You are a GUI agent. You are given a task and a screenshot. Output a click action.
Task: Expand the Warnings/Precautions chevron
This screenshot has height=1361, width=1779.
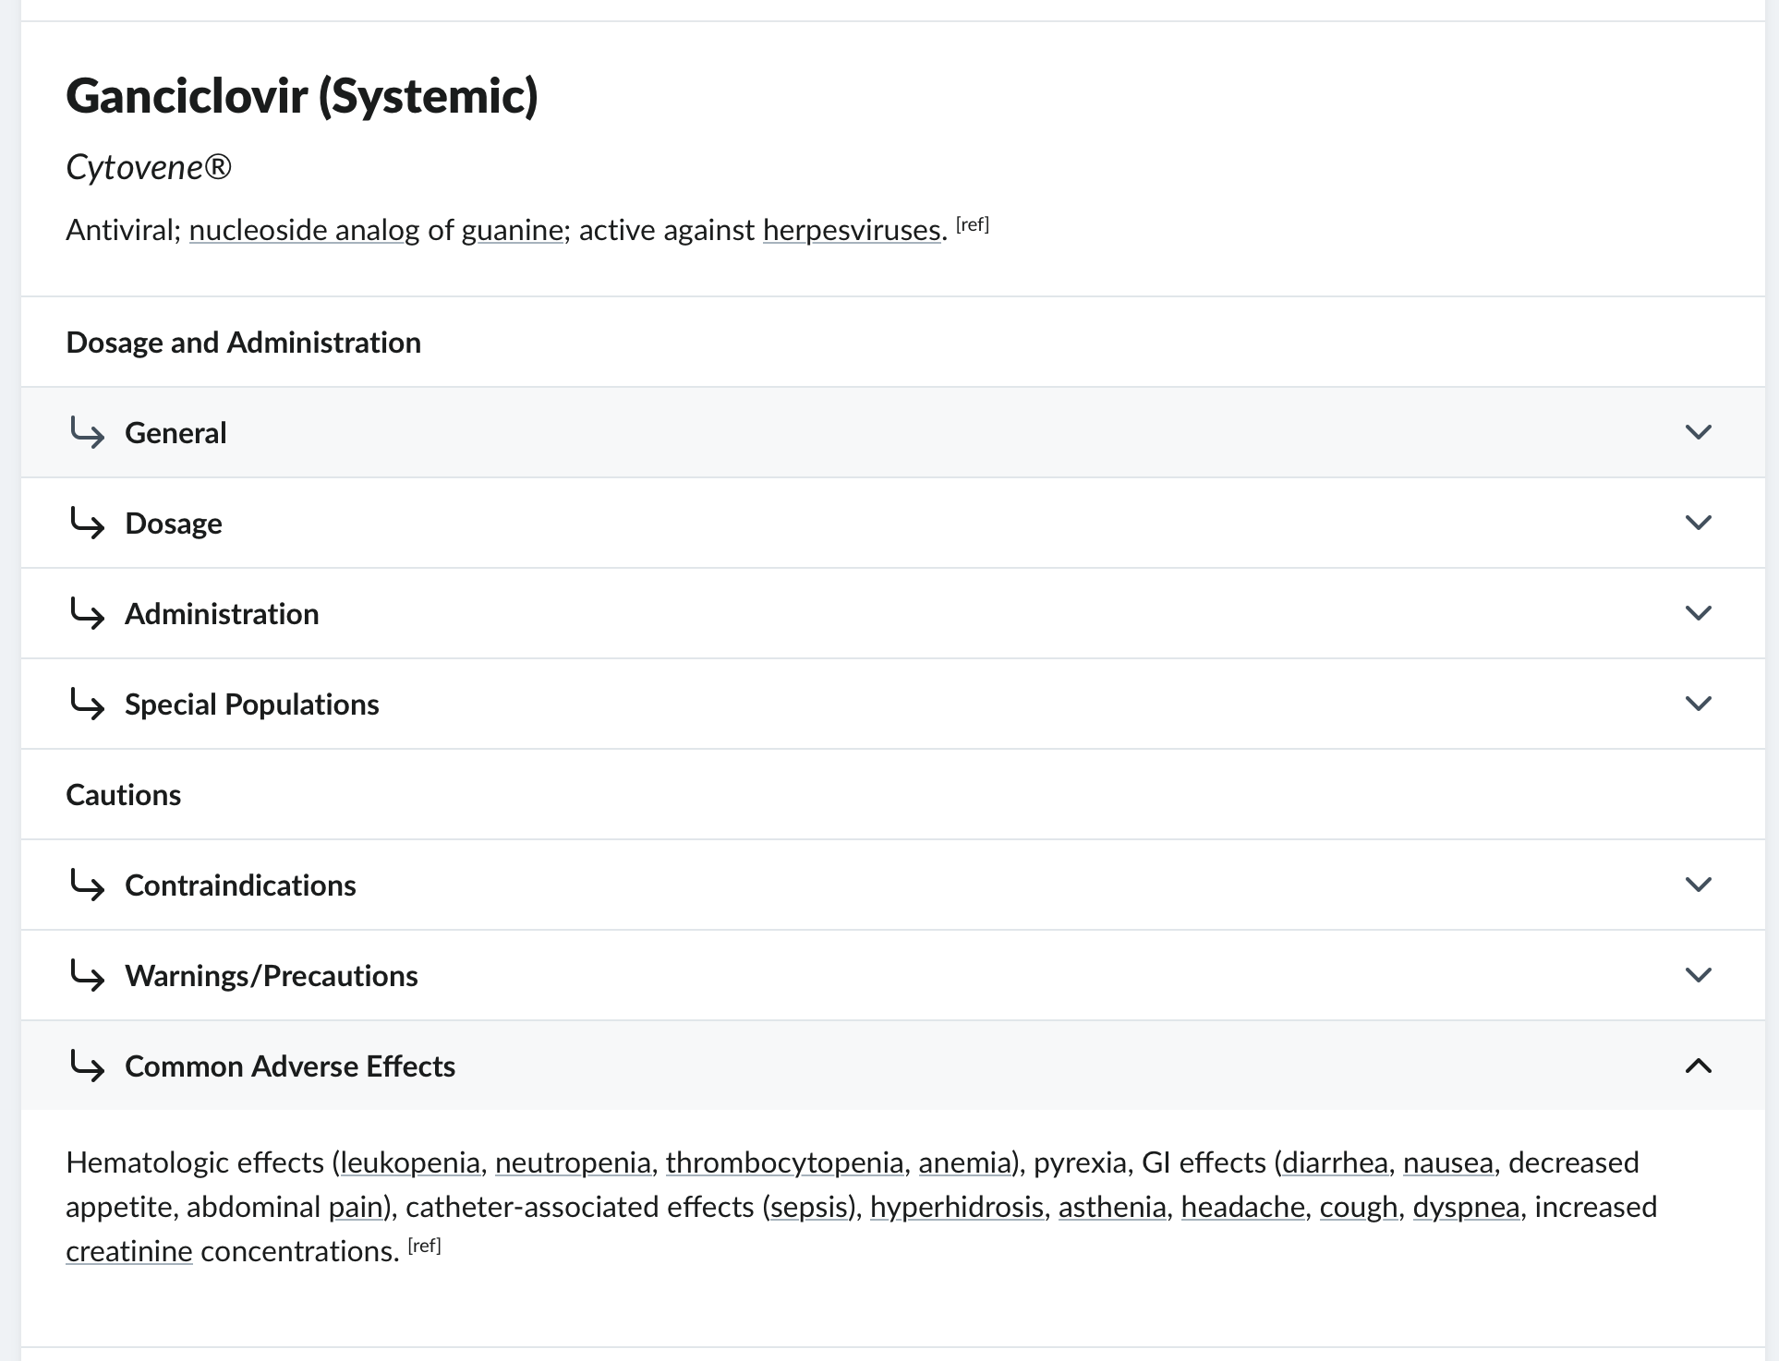1698,975
